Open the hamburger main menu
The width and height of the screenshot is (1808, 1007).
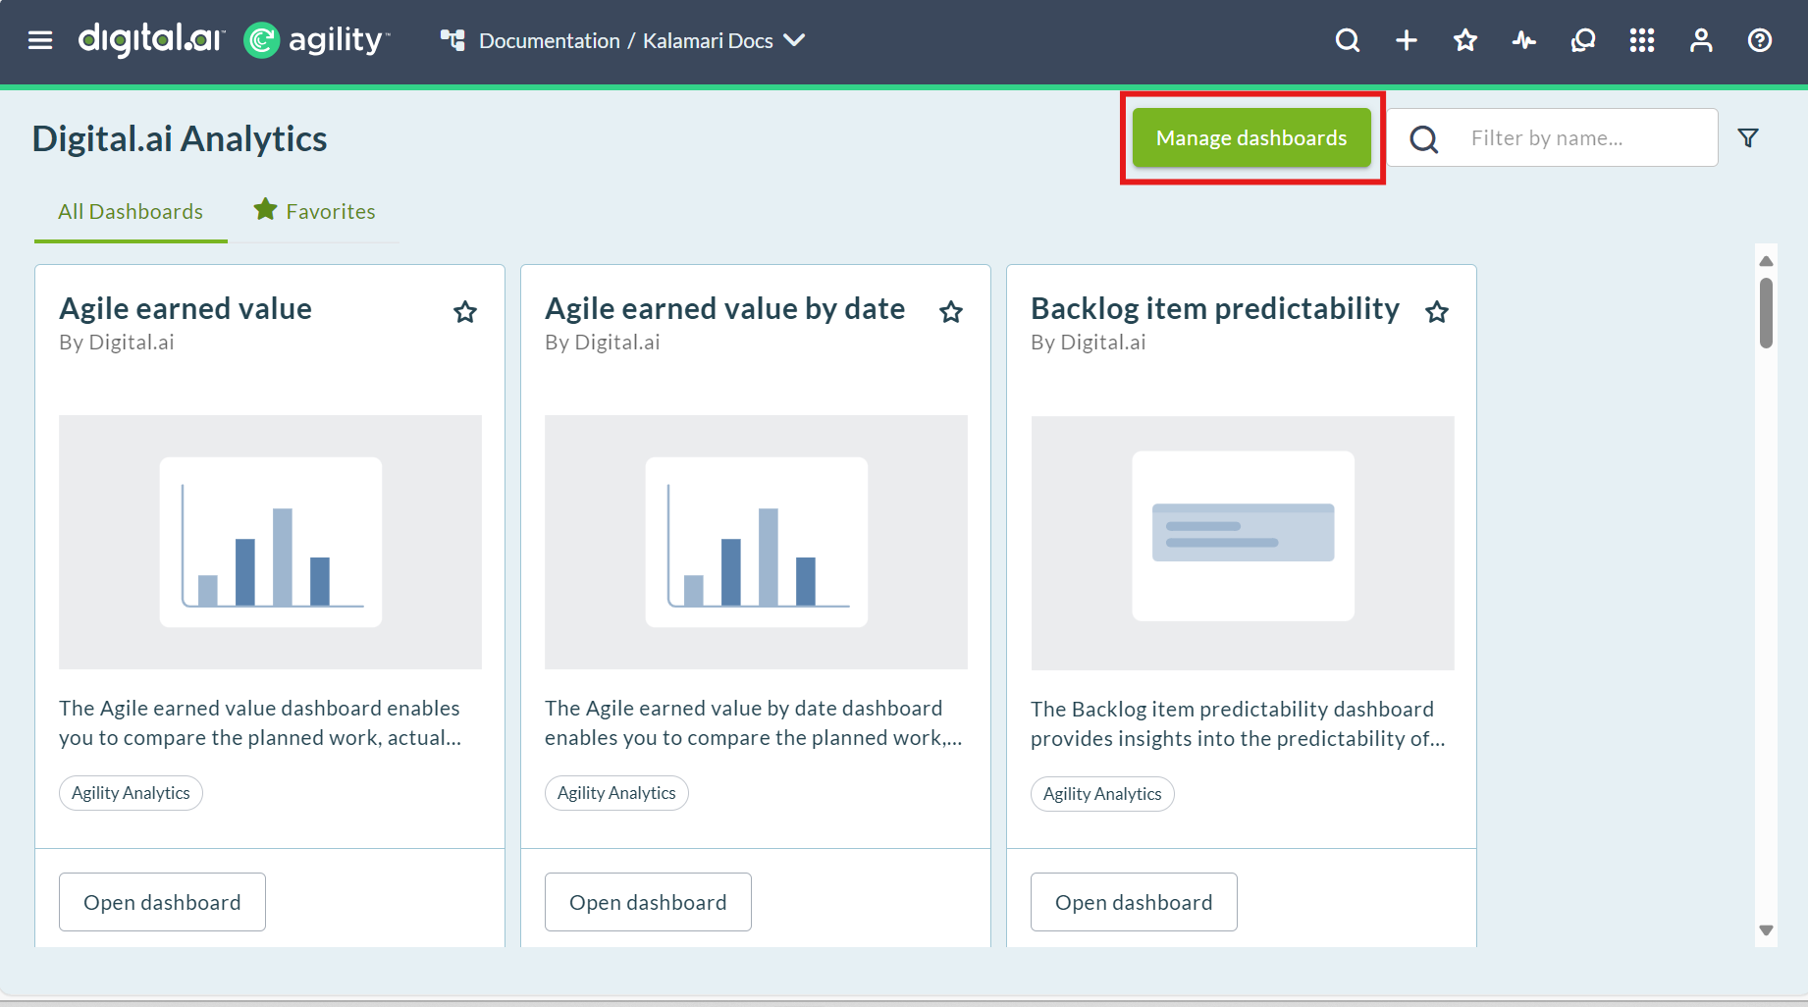40,40
